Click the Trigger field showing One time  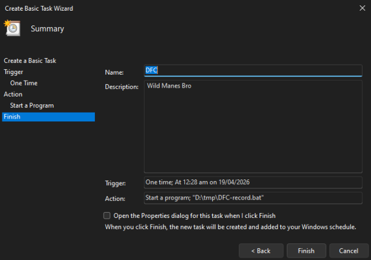pos(253,182)
